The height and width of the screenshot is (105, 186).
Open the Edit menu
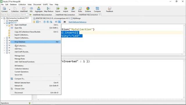pos(7,5)
